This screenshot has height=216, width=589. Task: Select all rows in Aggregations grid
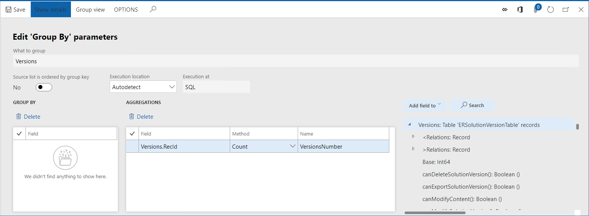pyautogui.click(x=132, y=134)
